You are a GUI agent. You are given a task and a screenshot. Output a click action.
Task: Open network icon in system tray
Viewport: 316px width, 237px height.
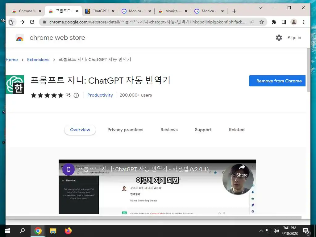[x=269, y=231]
